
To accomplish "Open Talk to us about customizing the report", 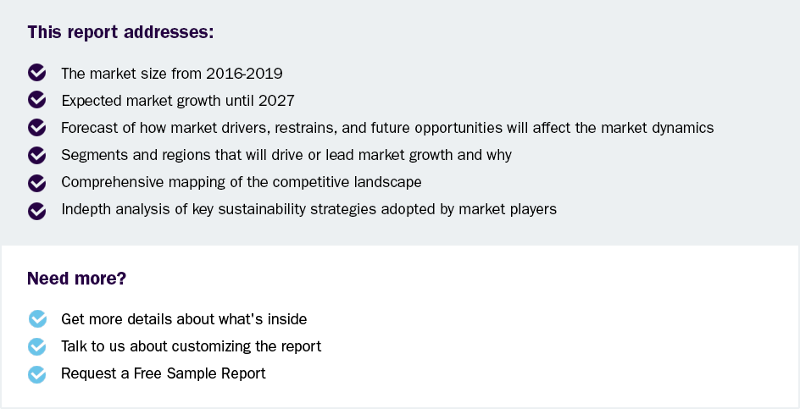I will pos(192,346).
